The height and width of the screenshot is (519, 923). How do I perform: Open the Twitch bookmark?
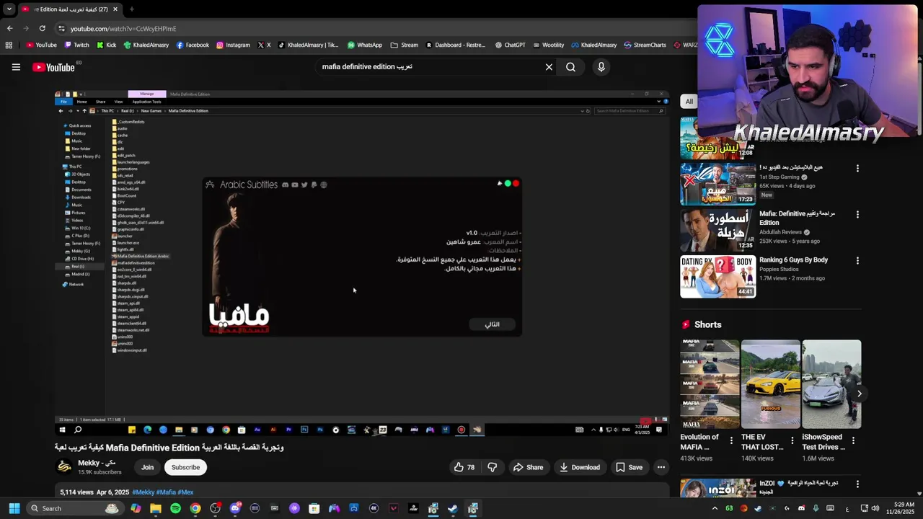[76, 45]
